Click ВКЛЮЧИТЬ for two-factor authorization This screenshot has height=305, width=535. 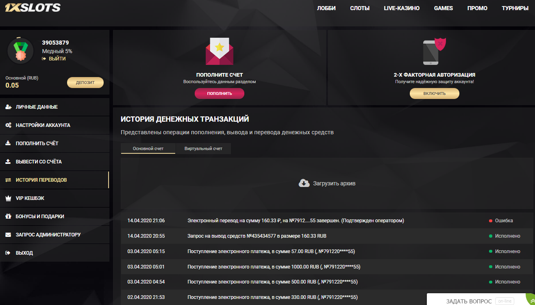click(x=435, y=93)
